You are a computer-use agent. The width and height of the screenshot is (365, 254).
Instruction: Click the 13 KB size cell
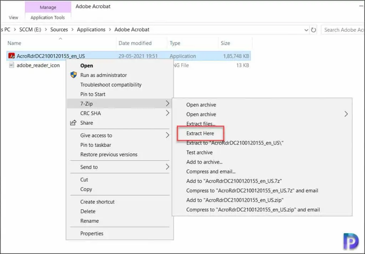(x=242, y=65)
